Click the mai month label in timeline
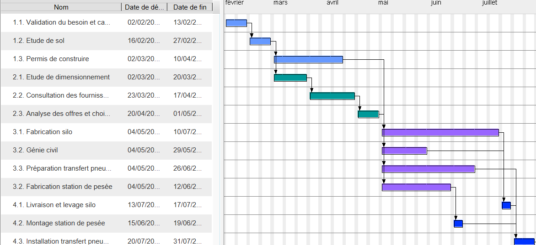Screen dimensions: 536x245 [x=383, y=3]
